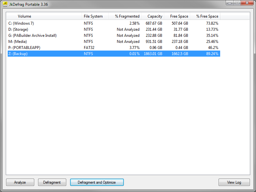Open the View Log button
This screenshot has height=192, width=256.
[x=234, y=182]
